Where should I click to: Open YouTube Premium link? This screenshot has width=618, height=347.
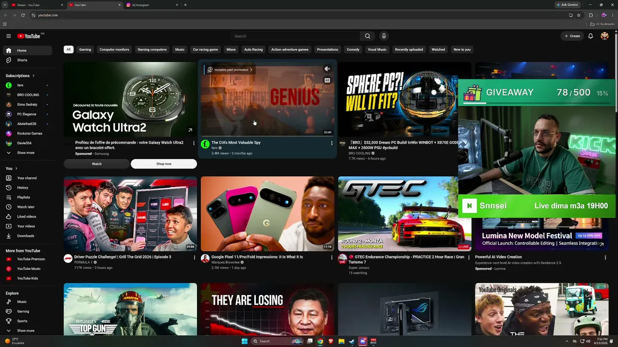[x=28, y=259]
